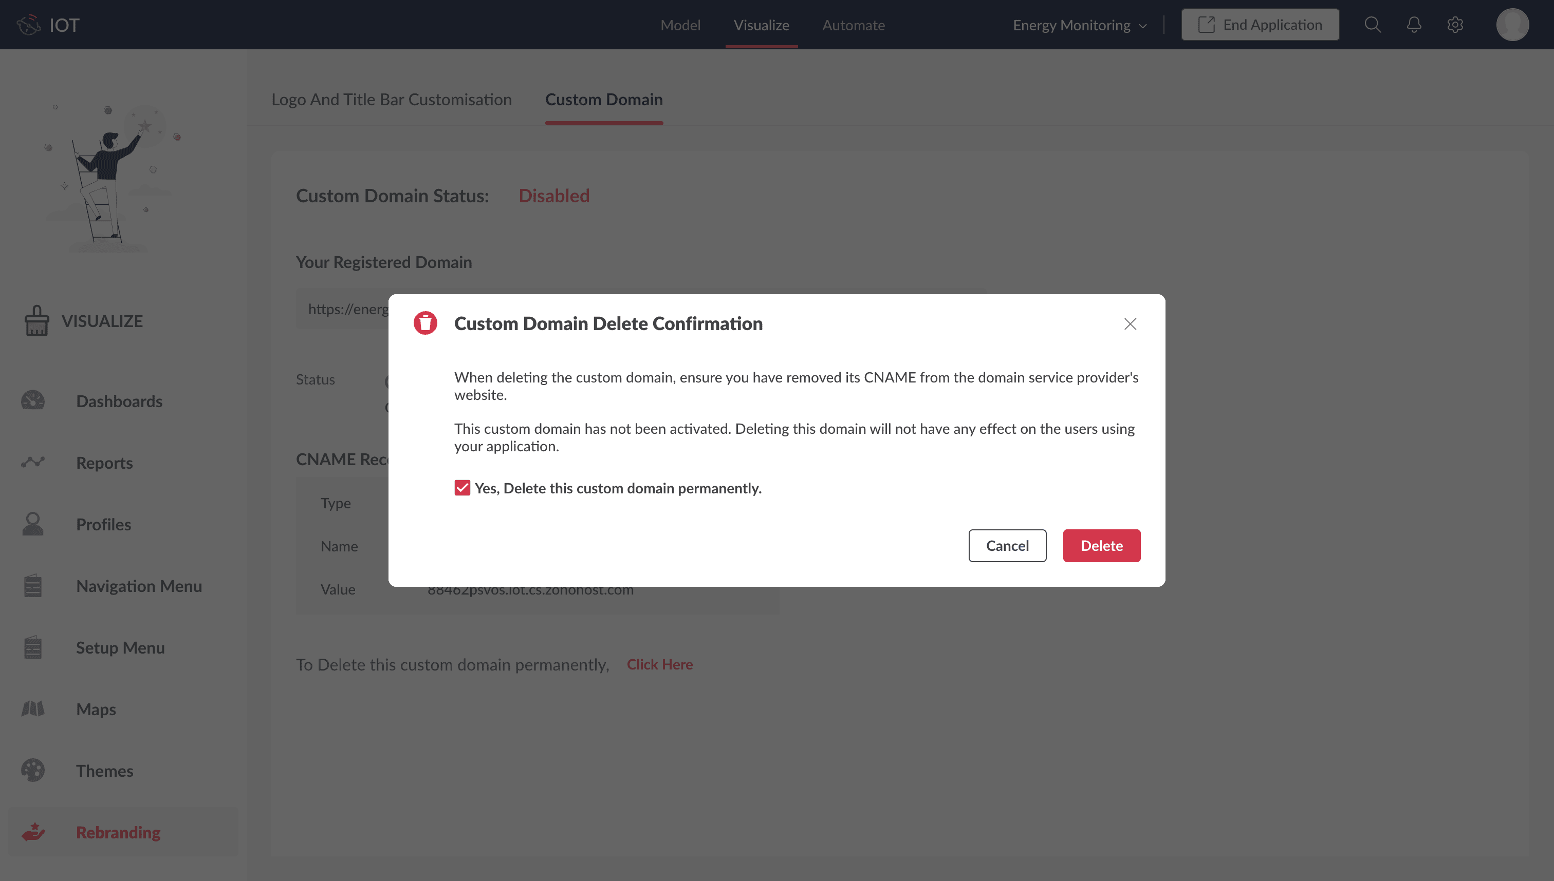Open Navigation Menu in sidebar

click(139, 586)
